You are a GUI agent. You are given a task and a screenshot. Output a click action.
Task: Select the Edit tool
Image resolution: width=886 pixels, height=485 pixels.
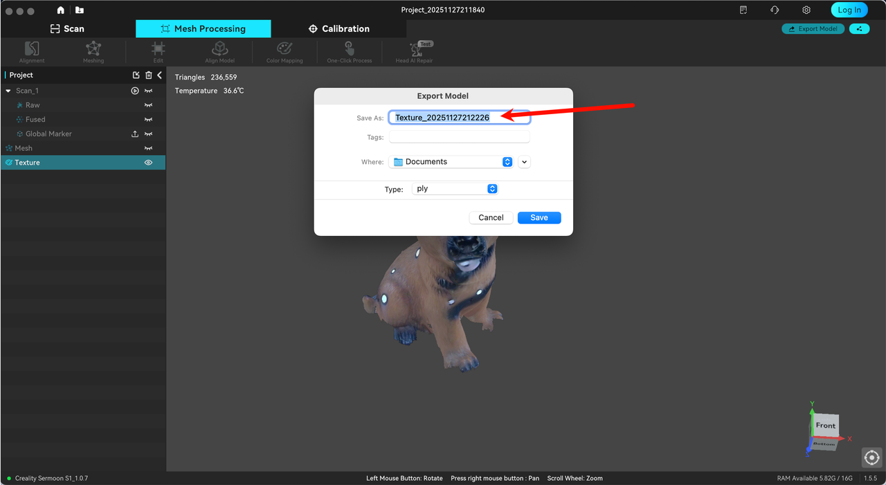[x=158, y=51]
